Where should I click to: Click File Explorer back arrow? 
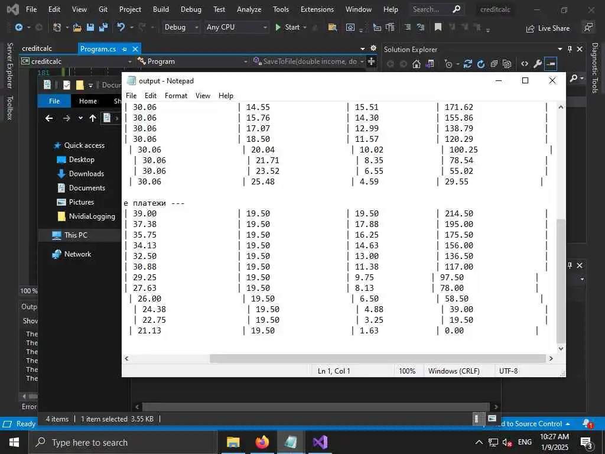pos(49,118)
